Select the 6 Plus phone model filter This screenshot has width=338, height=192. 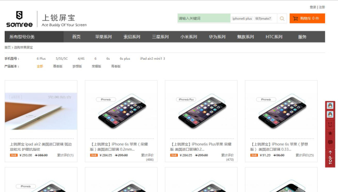coord(41,58)
